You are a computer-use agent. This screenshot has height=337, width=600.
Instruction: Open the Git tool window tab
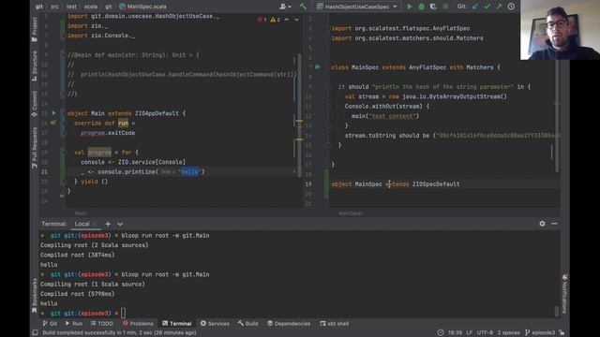(x=50, y=324)
